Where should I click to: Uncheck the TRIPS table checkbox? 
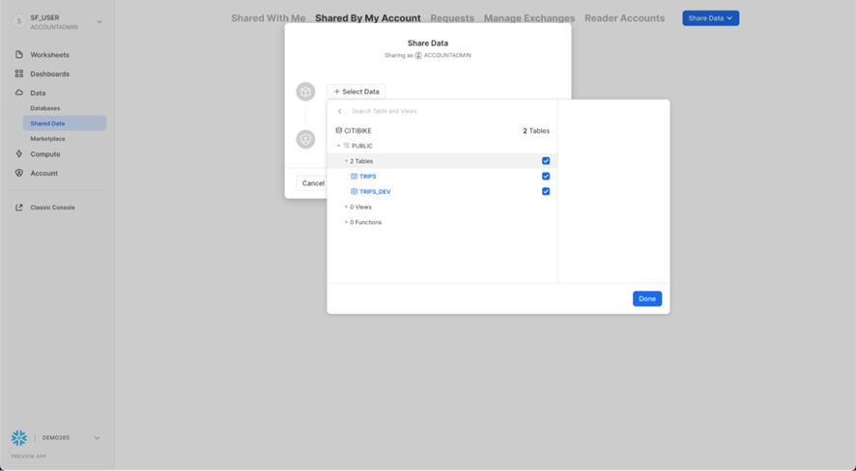(546, 177)
